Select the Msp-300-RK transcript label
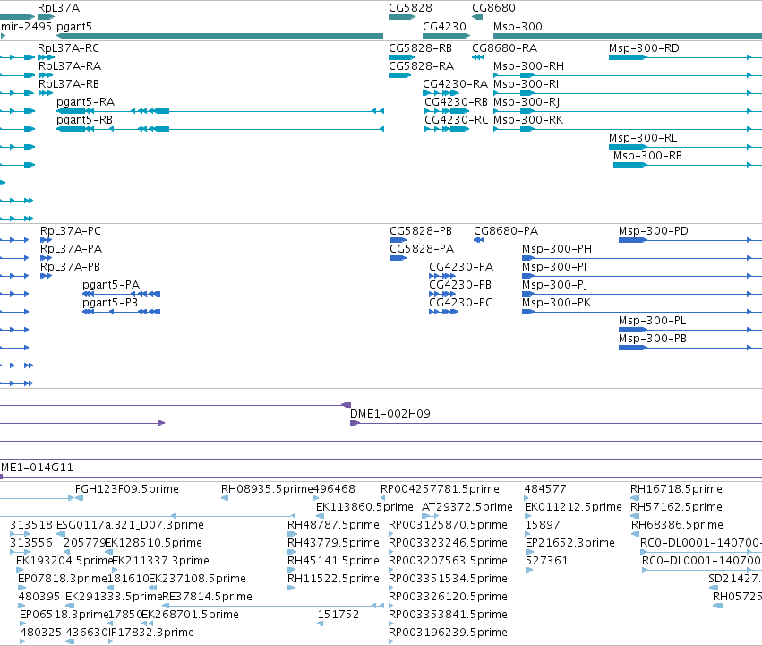Image resolution: width=762 pixels, height=646 pixels. coord(528,120)
